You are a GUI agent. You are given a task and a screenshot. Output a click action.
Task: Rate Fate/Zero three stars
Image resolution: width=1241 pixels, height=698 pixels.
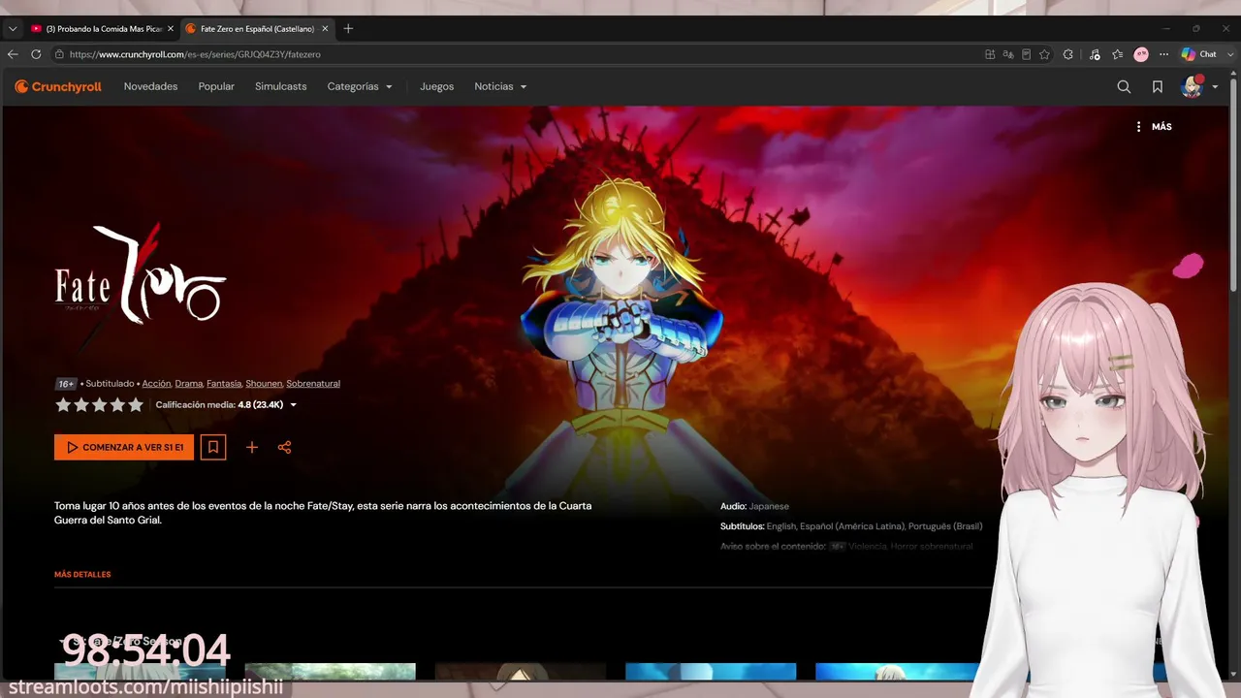coord(100,405)
